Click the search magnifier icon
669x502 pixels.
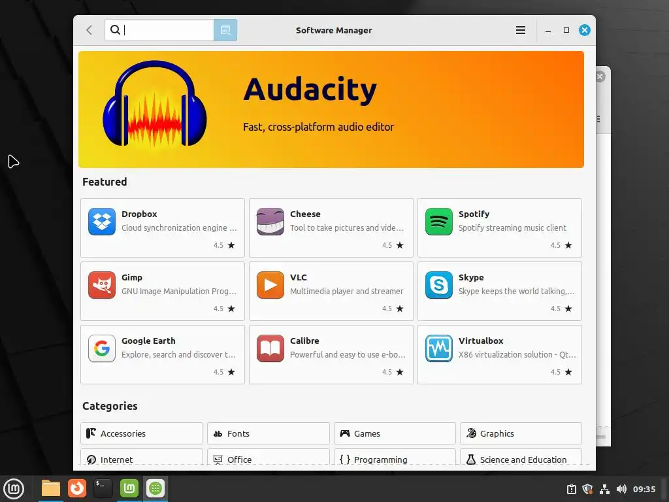click(115, 29)
